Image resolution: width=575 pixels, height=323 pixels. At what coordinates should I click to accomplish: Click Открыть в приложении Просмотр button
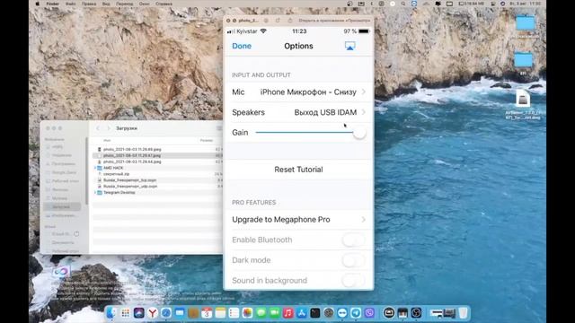click(x=334, y=21)
